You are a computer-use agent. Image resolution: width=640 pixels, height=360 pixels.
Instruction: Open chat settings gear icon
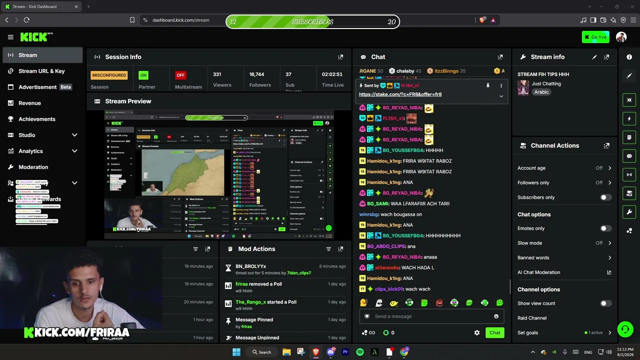tap(477, 332)
